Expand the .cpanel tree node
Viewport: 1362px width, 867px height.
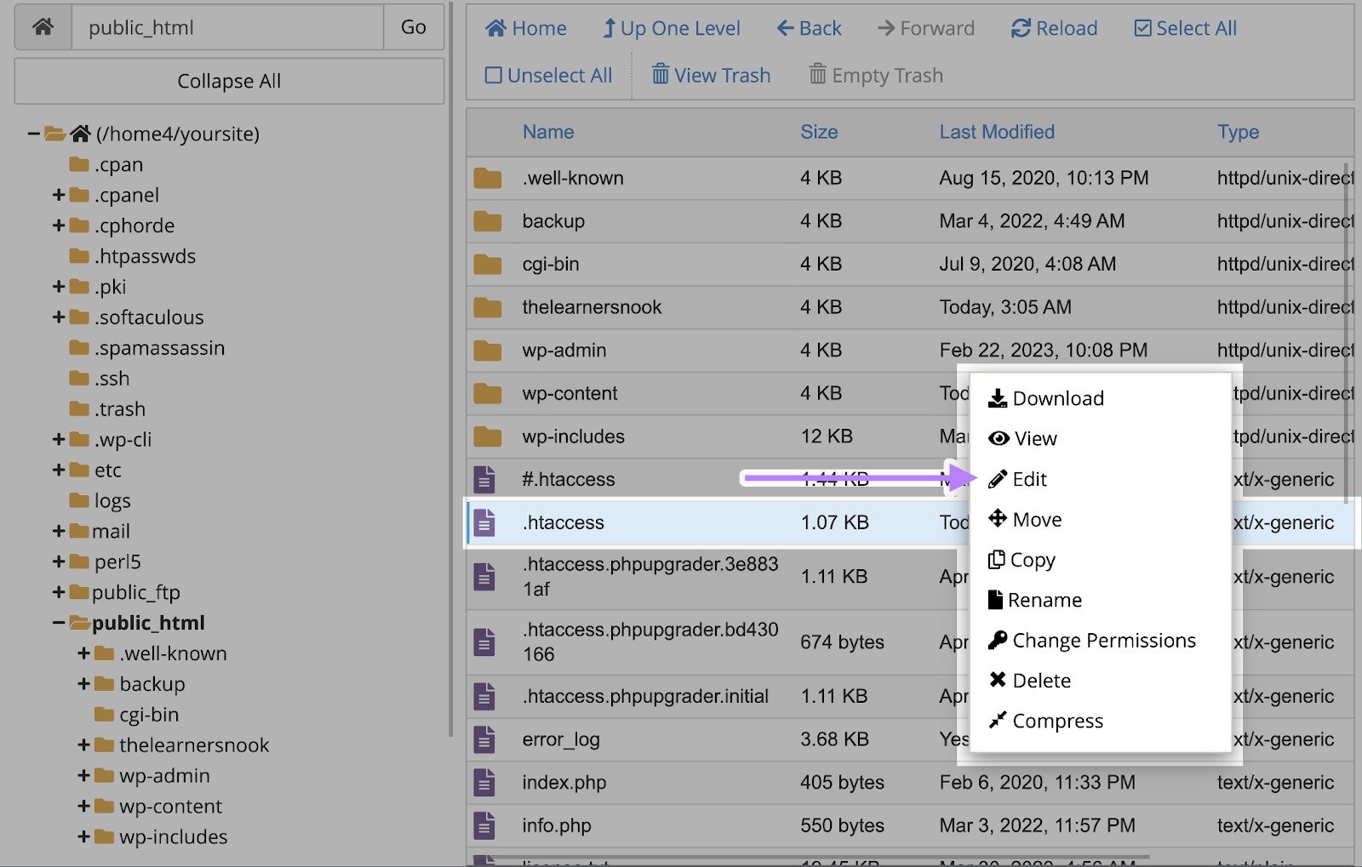pos(58,195)
